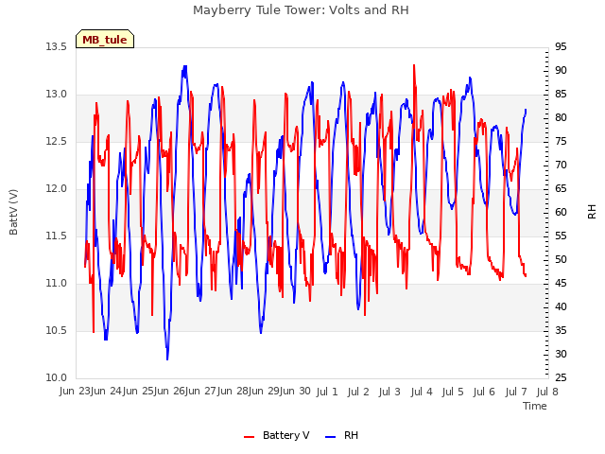Click the 30 right axis value
The image size is (605, 454).
click(x=561, y=354)
